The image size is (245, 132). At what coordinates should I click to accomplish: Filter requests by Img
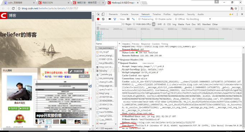(x=174, y=24)
